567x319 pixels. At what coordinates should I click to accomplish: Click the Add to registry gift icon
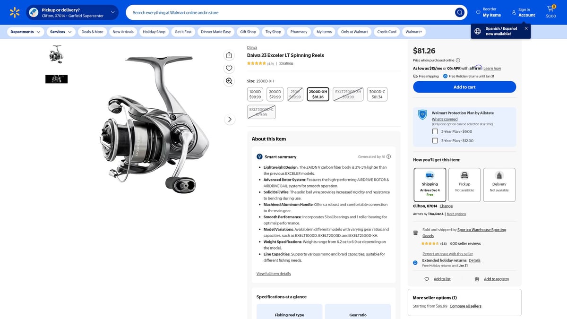[x=476, y=279]
